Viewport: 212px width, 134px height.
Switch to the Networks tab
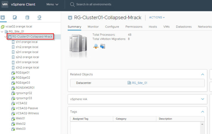pos(205,27)
